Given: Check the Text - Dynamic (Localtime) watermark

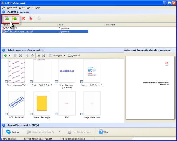Looking at the screenshot, I should pos(56,82).
